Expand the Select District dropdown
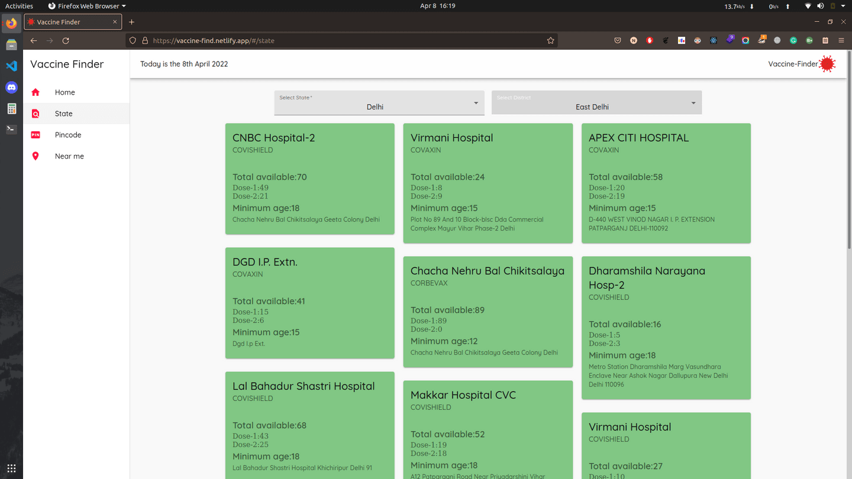 point(596,103)
